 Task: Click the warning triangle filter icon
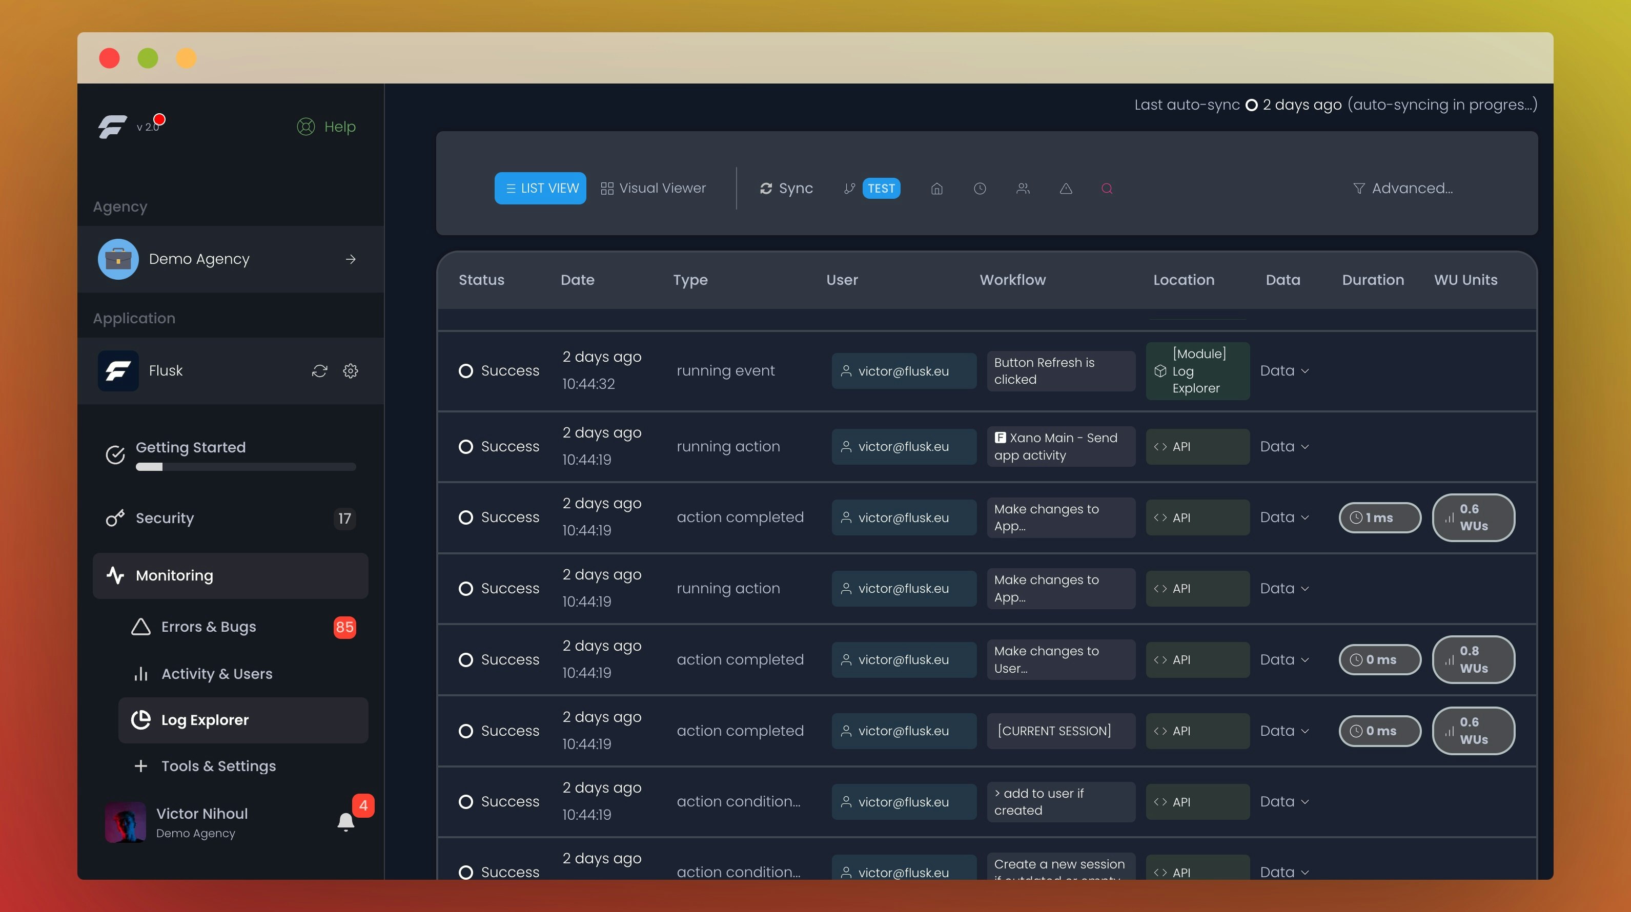coord(1066,189)
